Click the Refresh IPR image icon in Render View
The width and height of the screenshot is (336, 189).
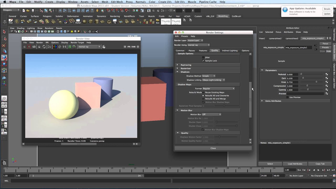coord(44,47)
